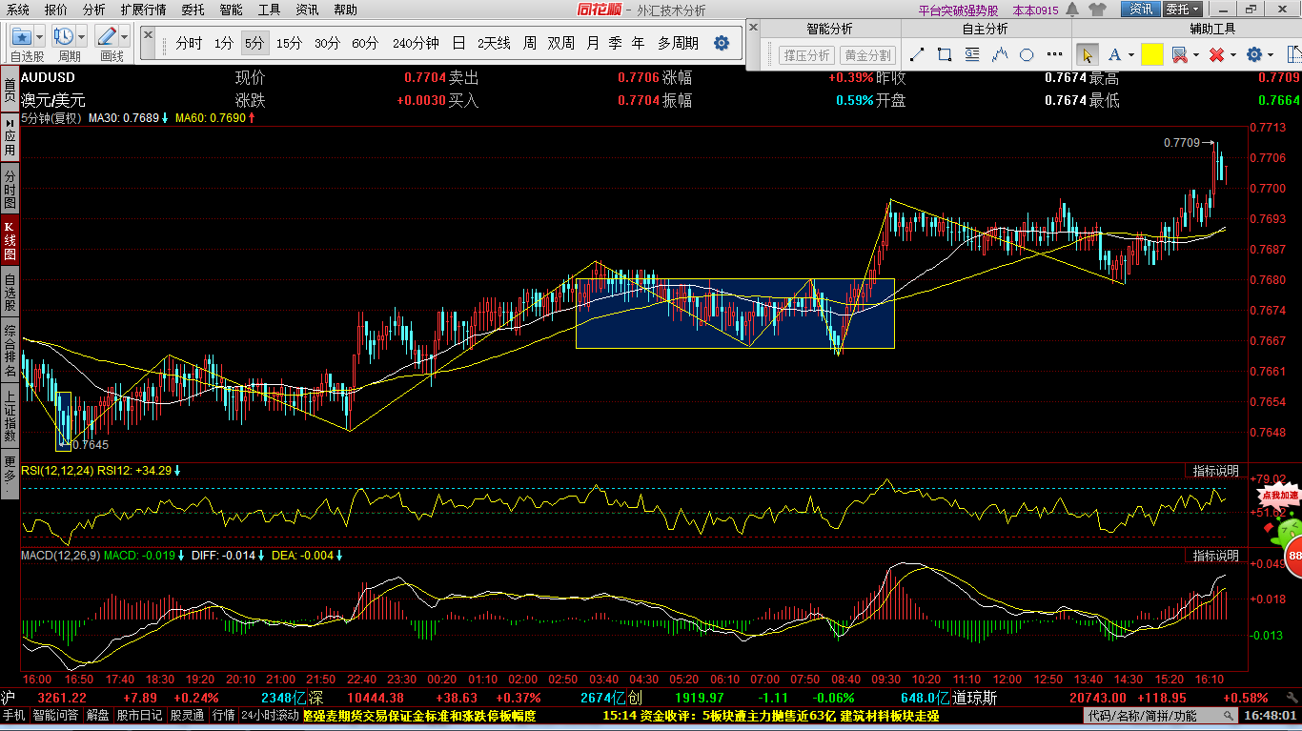Viewport: 1302px width, 731px height.
Task: Select the wave line drawing tool
Action: tap(1000, 54)
